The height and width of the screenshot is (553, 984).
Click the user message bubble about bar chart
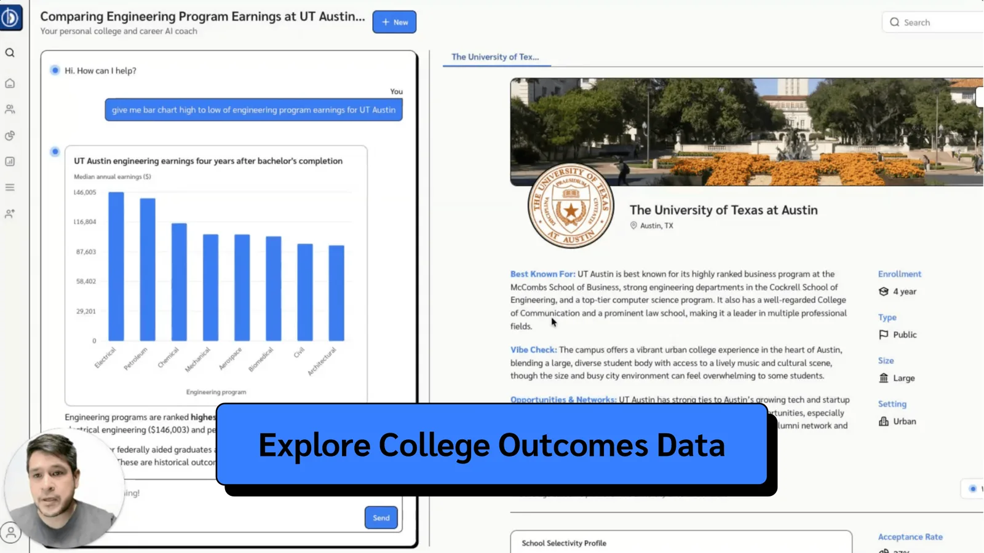point(253,110)
